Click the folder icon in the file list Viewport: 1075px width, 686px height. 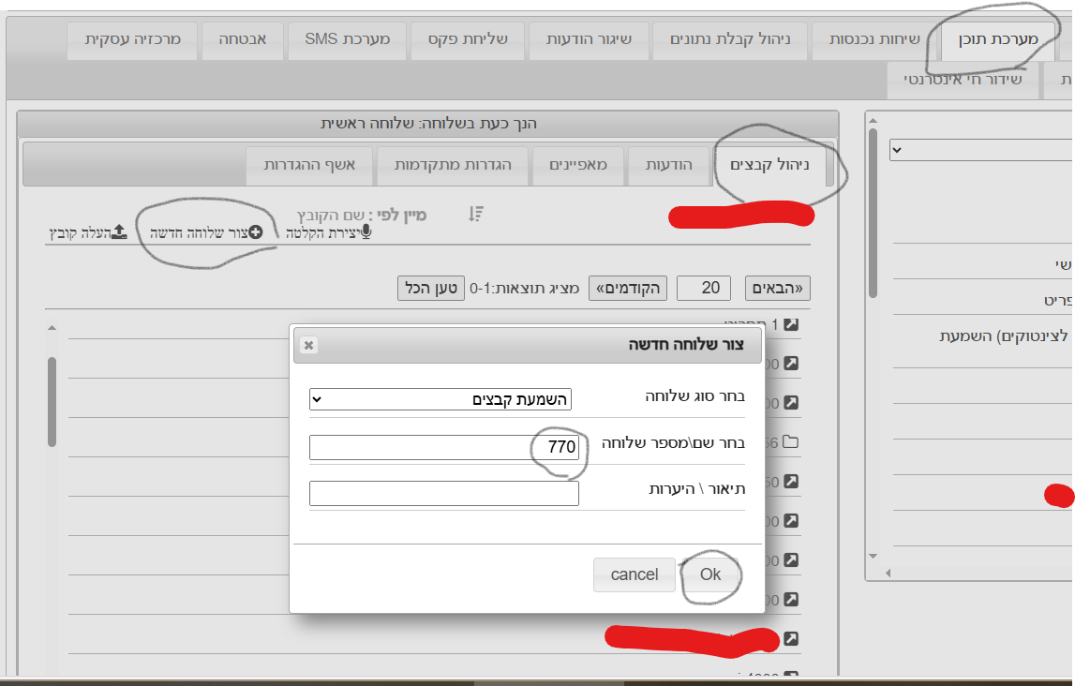coord(790,441)
